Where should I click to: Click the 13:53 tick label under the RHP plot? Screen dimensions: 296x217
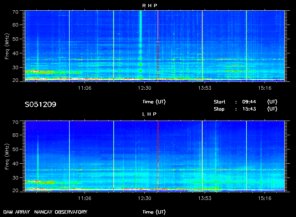click(205, 88)
